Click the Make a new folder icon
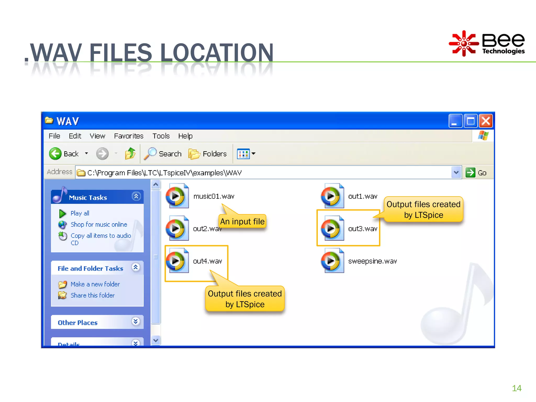536x402 pixels. 63,284
